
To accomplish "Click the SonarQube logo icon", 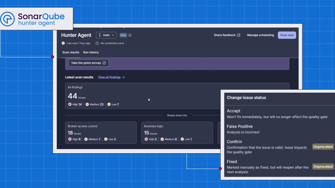I will 8,19.
